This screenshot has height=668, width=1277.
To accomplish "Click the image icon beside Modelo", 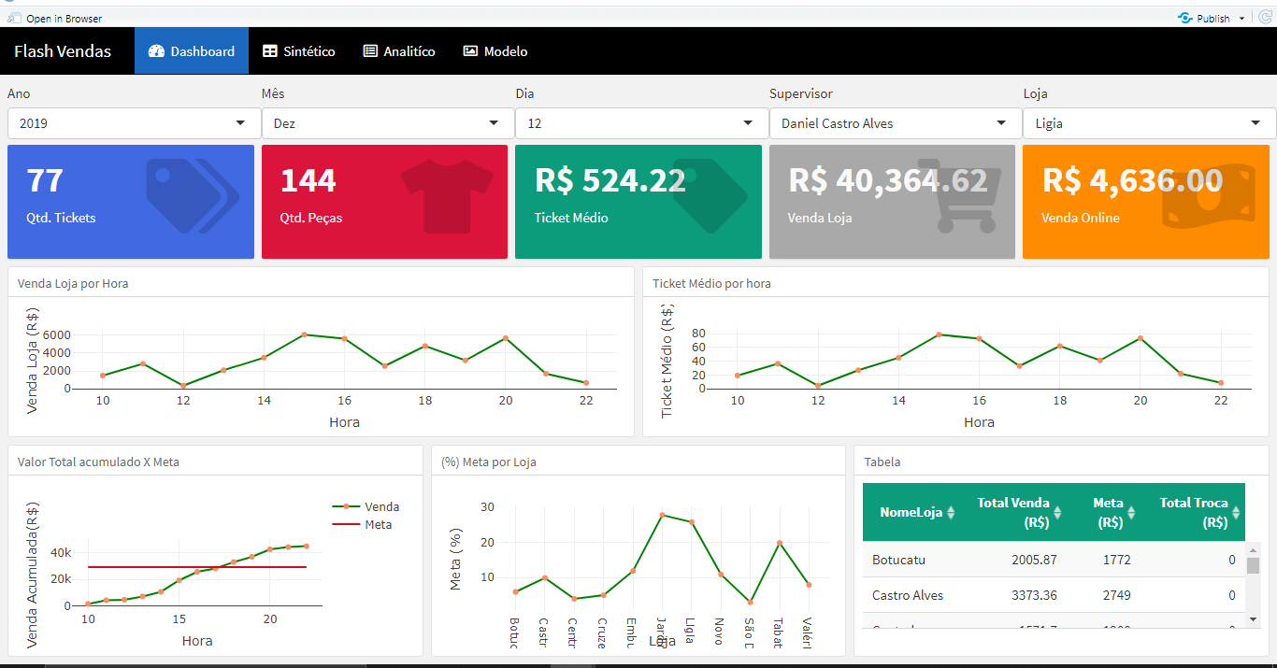I will tap(470, 50).
